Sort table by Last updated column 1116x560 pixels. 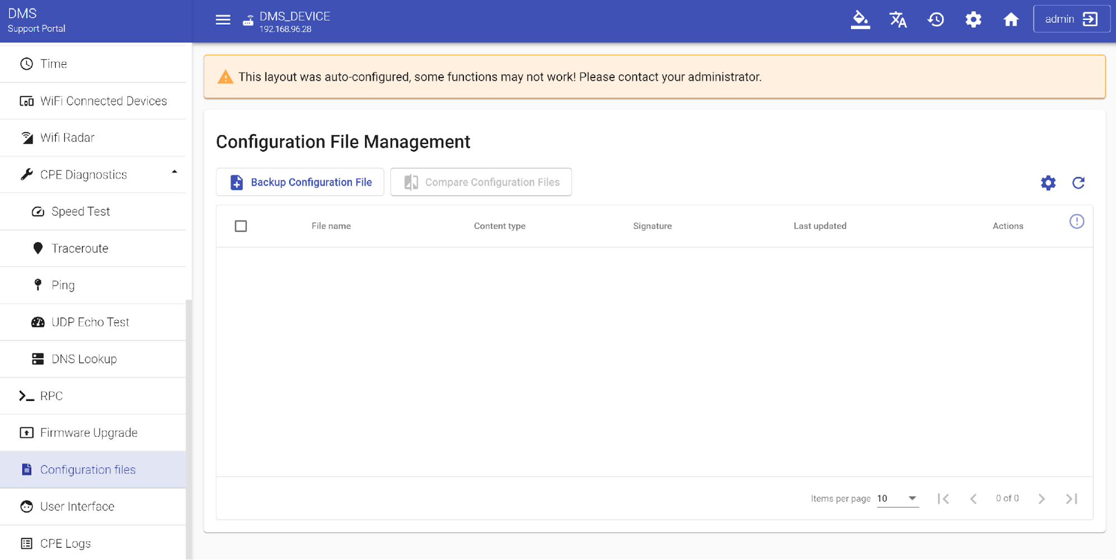click(820, 226)
